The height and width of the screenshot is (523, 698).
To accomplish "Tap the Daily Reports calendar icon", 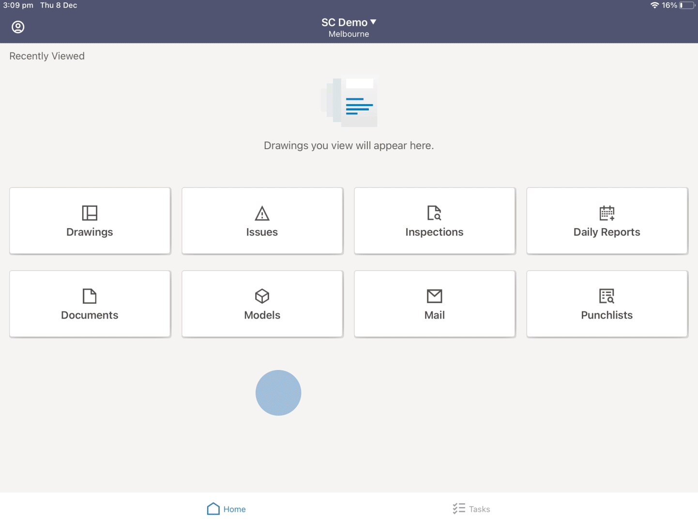I will [x=607, y=213].
